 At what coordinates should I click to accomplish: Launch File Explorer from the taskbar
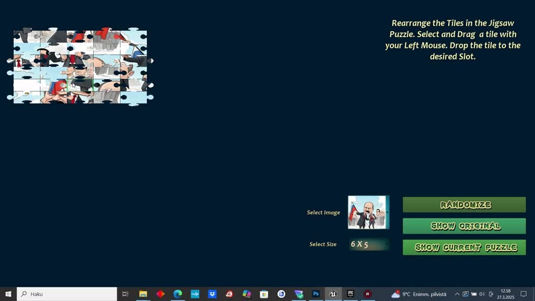[143, 294]
